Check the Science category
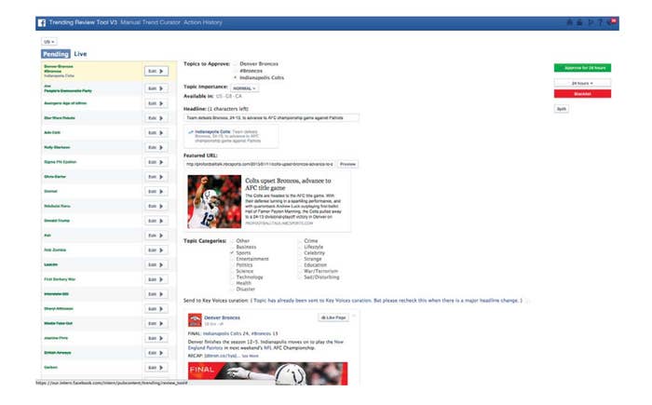This screenshot has width=652, height=405. tap(232, 271)
